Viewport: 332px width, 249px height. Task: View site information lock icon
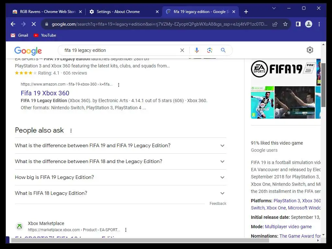[x=47, y=24]
